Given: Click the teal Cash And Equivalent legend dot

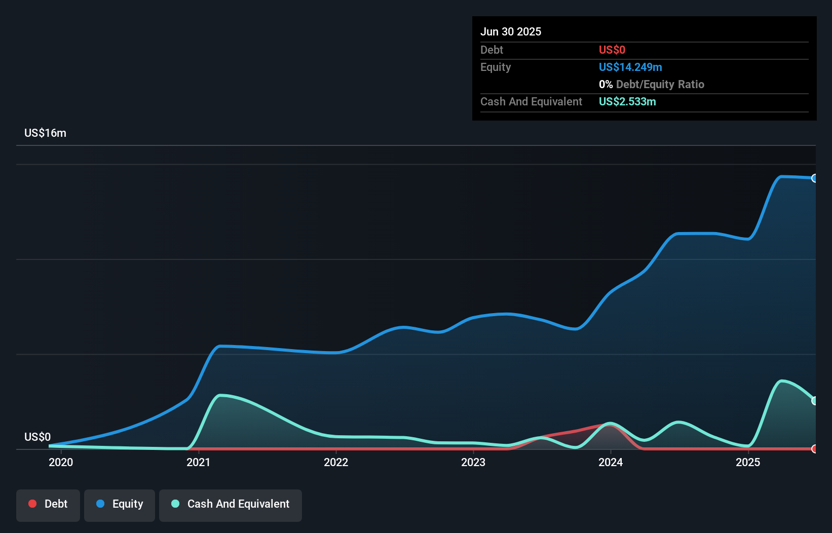Looking at the screenshot, I should pyautogui.click(x=175, y=504).
